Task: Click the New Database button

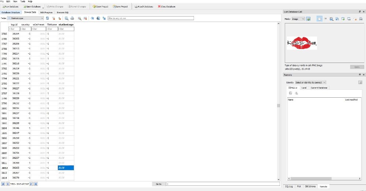Action: tap(10, 7)
